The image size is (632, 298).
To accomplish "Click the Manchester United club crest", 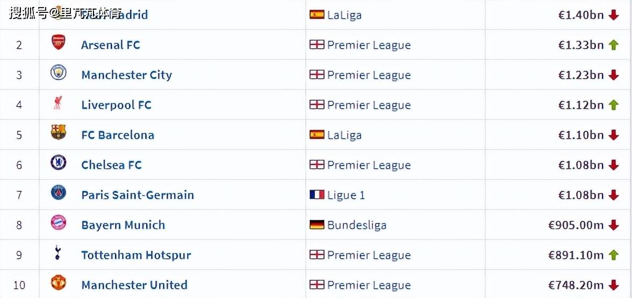I will (59, 283).
